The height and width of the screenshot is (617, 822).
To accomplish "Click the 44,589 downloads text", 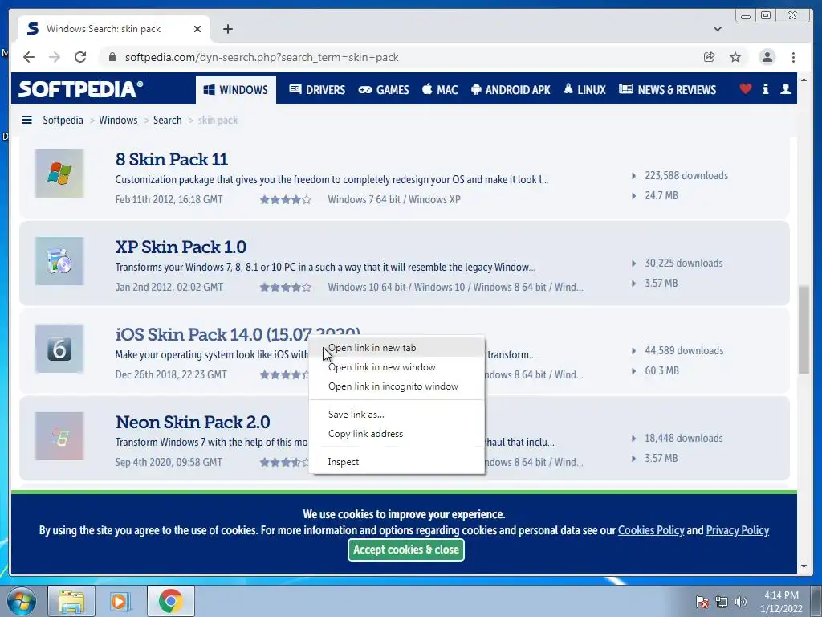I will [x=684, y=351].
